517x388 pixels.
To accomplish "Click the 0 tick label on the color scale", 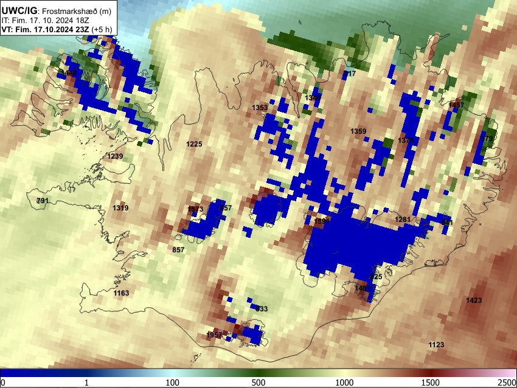I will click(x=3, y=383).
